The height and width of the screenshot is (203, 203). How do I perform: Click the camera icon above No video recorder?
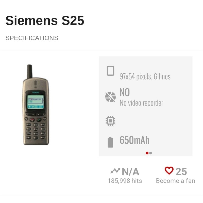(110, 97)
